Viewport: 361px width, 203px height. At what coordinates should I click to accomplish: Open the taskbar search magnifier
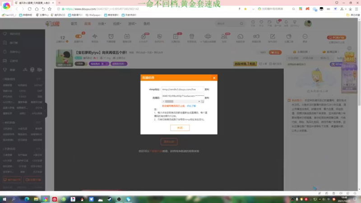pyautogui.click(x=14, y=199)
